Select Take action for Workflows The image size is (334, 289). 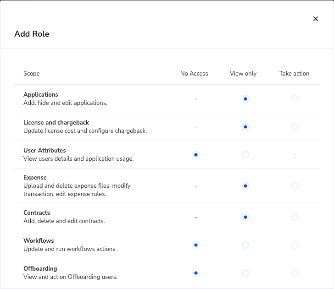(295, 245)
